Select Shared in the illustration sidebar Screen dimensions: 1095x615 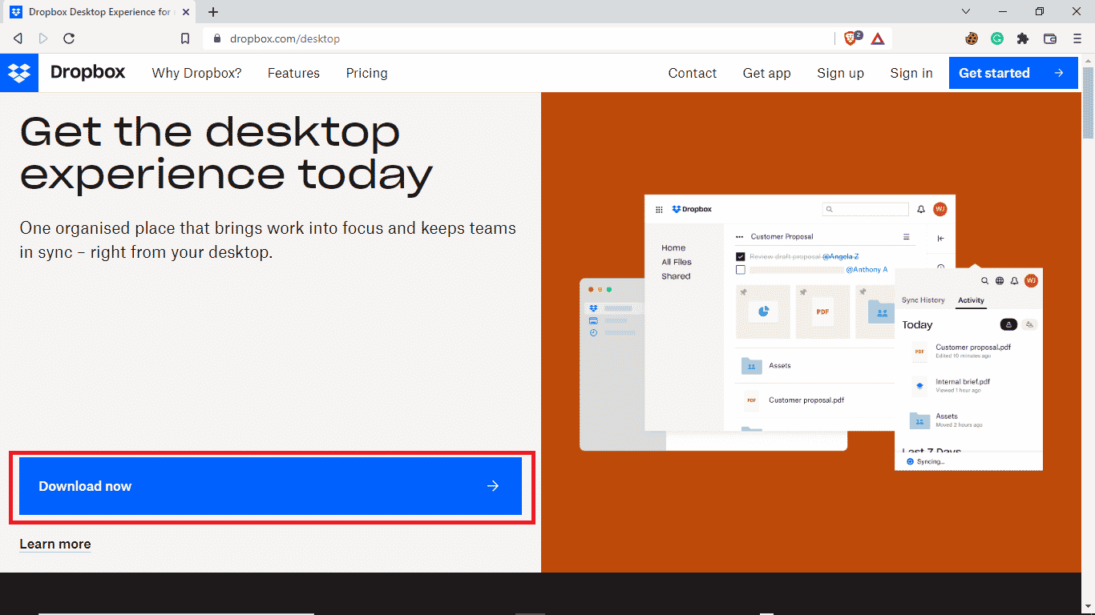[x=676, y=276]
